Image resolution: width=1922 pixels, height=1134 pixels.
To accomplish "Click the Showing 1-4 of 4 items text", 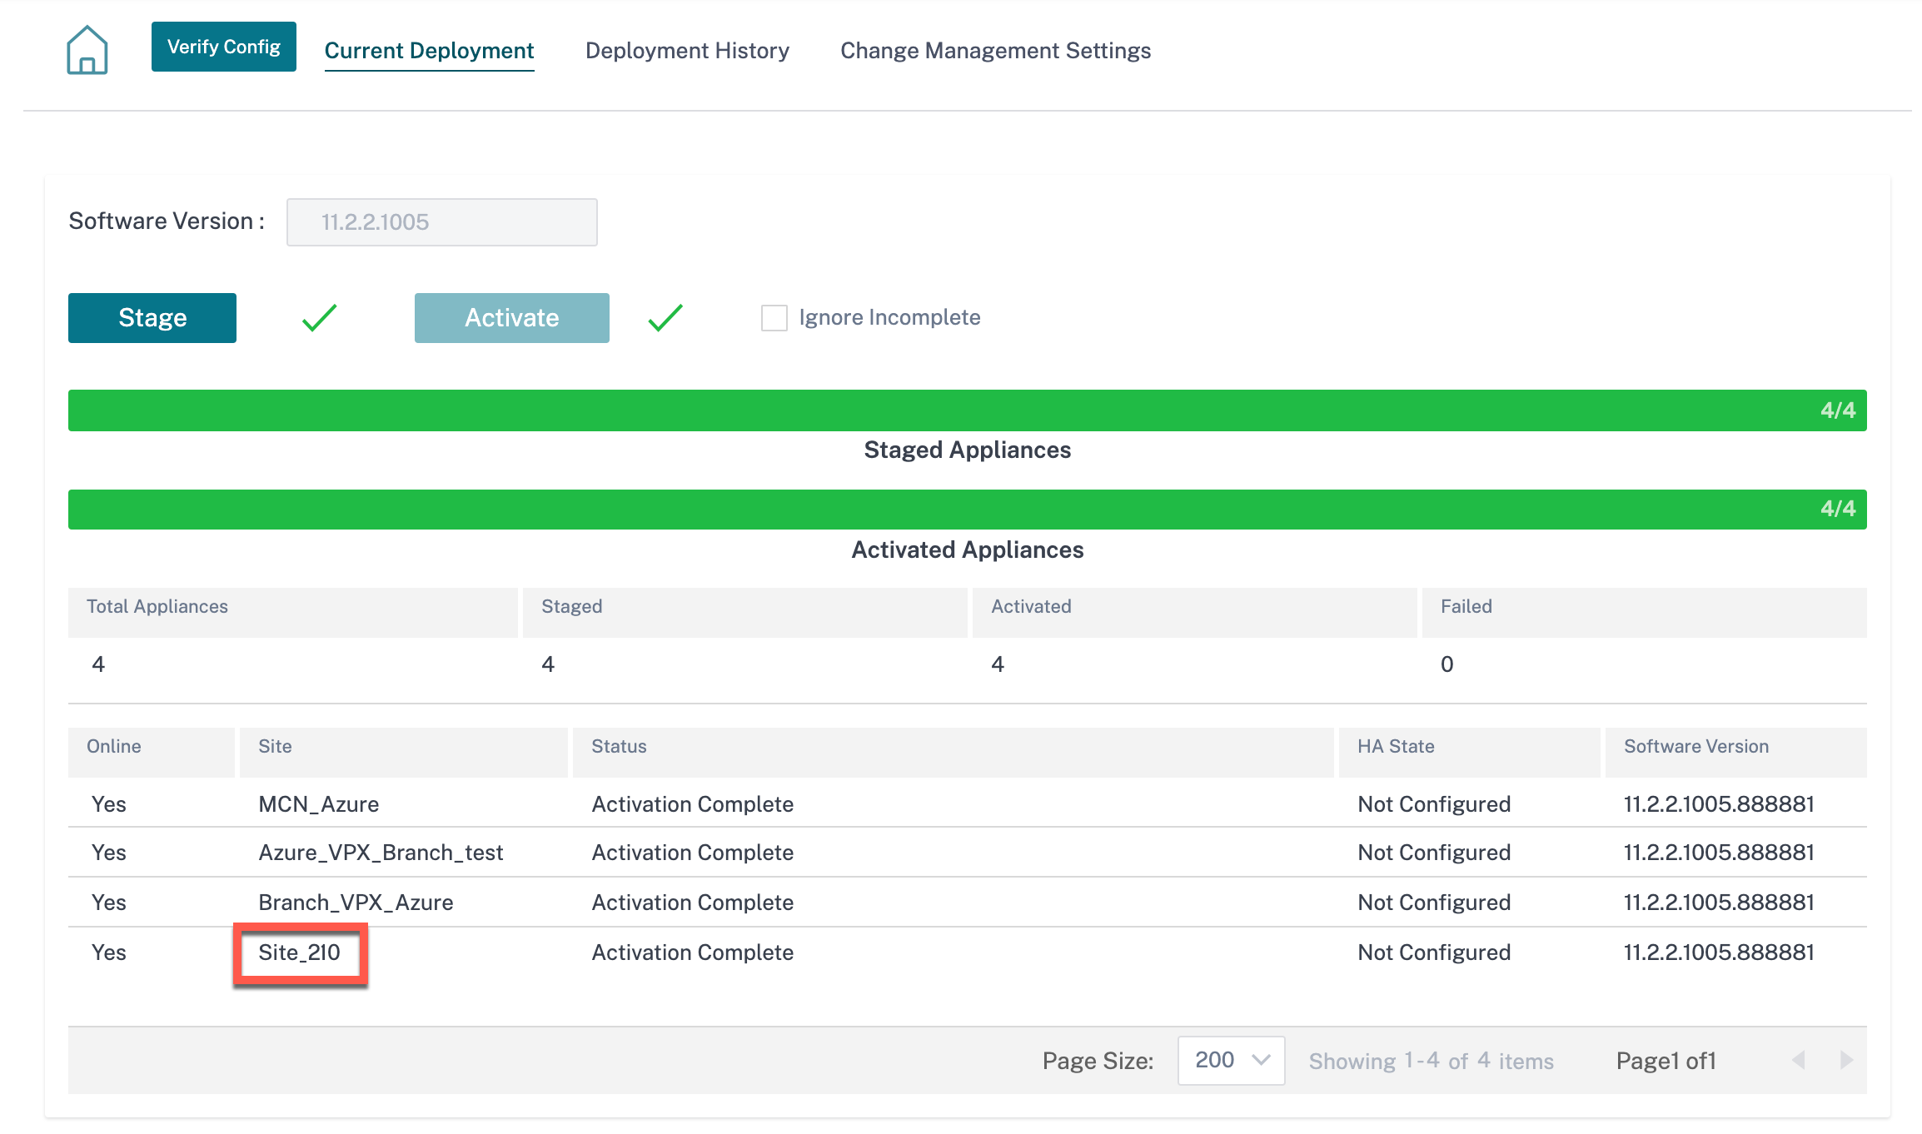I will click(1431, 1061).
